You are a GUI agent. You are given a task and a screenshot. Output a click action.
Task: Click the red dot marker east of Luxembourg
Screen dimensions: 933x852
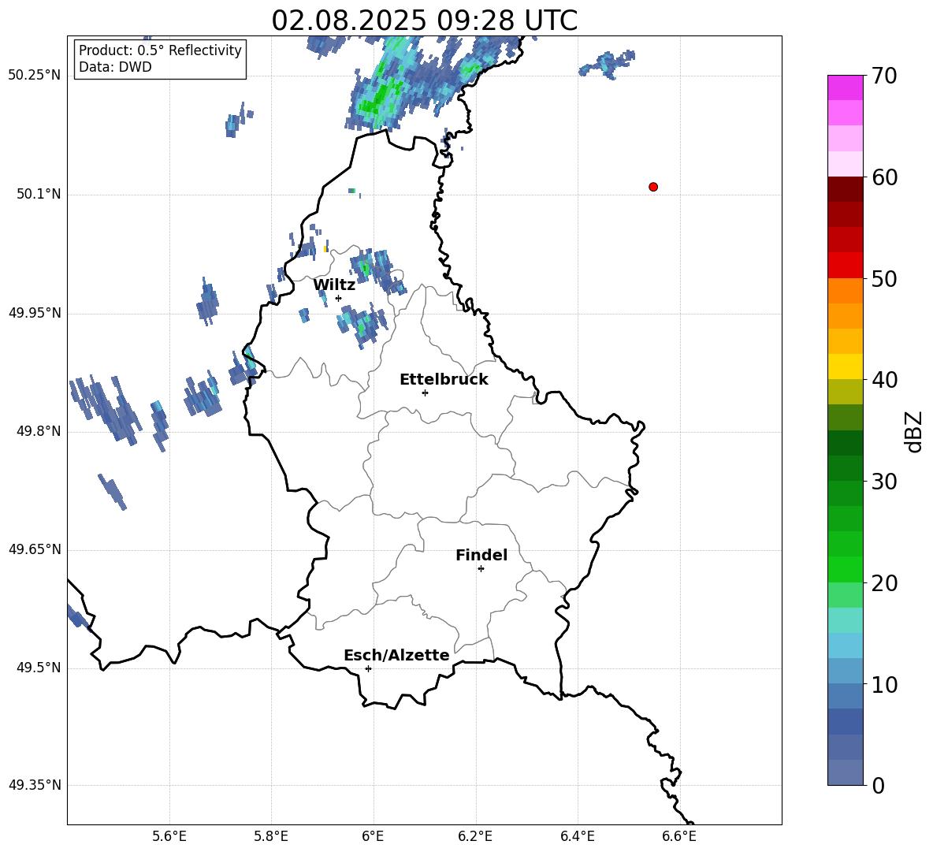click(x=653, y=187)
